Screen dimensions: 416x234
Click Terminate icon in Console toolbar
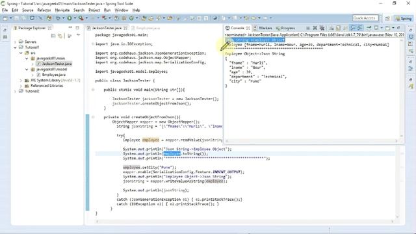point(307,28)
